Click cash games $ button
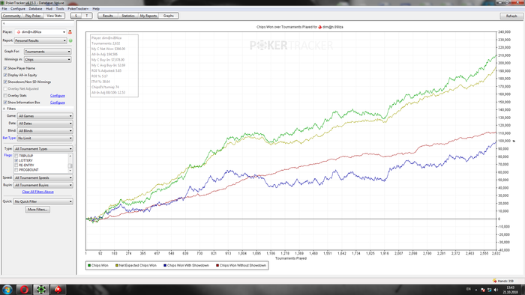This screenshot has width=525, height=295. [76, 16]
